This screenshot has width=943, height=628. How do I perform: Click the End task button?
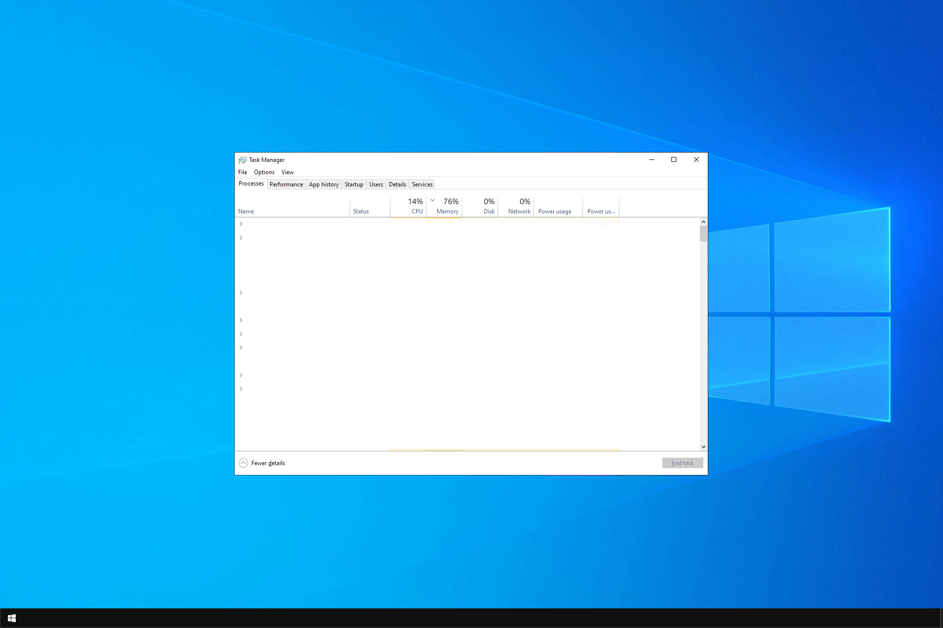click(683, 463)
